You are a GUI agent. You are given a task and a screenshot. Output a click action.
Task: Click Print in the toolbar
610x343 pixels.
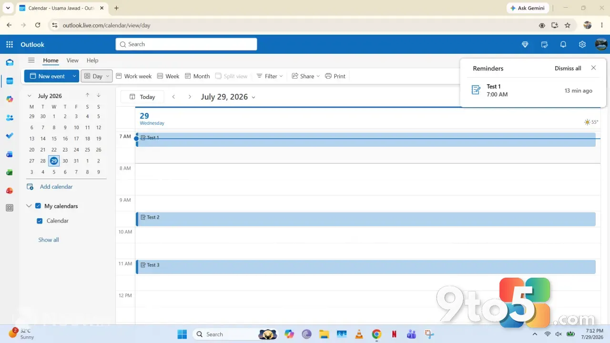click(x=335, y=76)
